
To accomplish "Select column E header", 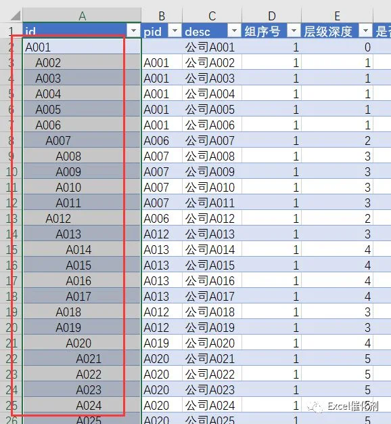I will [x=338, y=16].
